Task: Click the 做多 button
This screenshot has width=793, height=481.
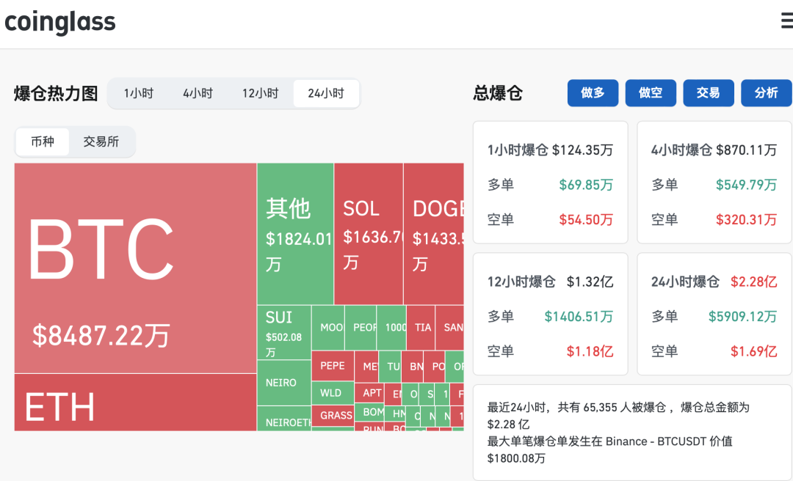Action: click(593, 93)
